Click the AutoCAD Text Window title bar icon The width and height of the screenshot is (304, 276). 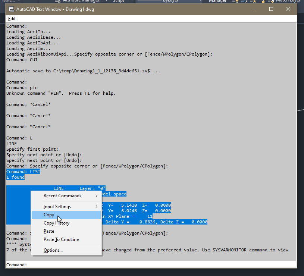pyautogui.click(x=11, y=9)
